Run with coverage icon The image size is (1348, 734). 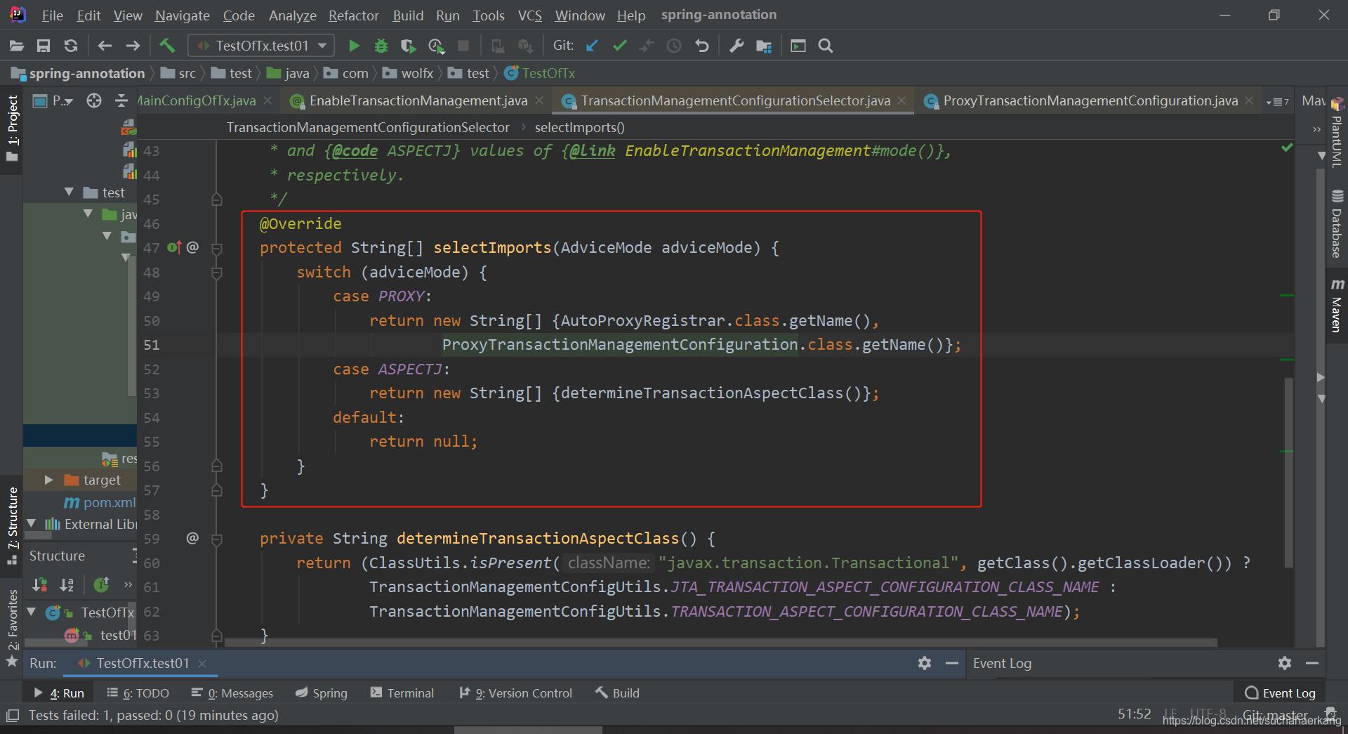(408, 46)
